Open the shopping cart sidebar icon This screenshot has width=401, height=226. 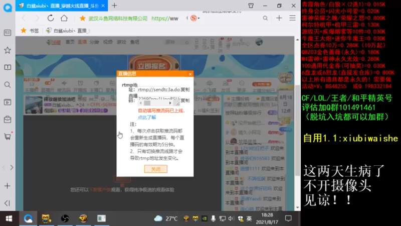click(x=8, y=136)
